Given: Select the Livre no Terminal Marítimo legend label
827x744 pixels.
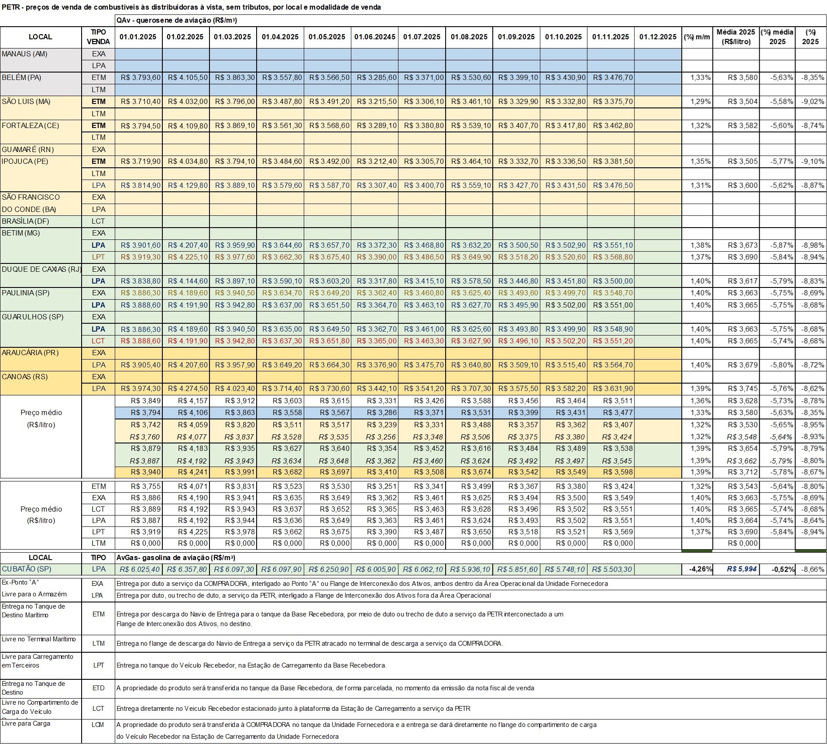Looking at the screenshot, I should click(x=38, y=639).
